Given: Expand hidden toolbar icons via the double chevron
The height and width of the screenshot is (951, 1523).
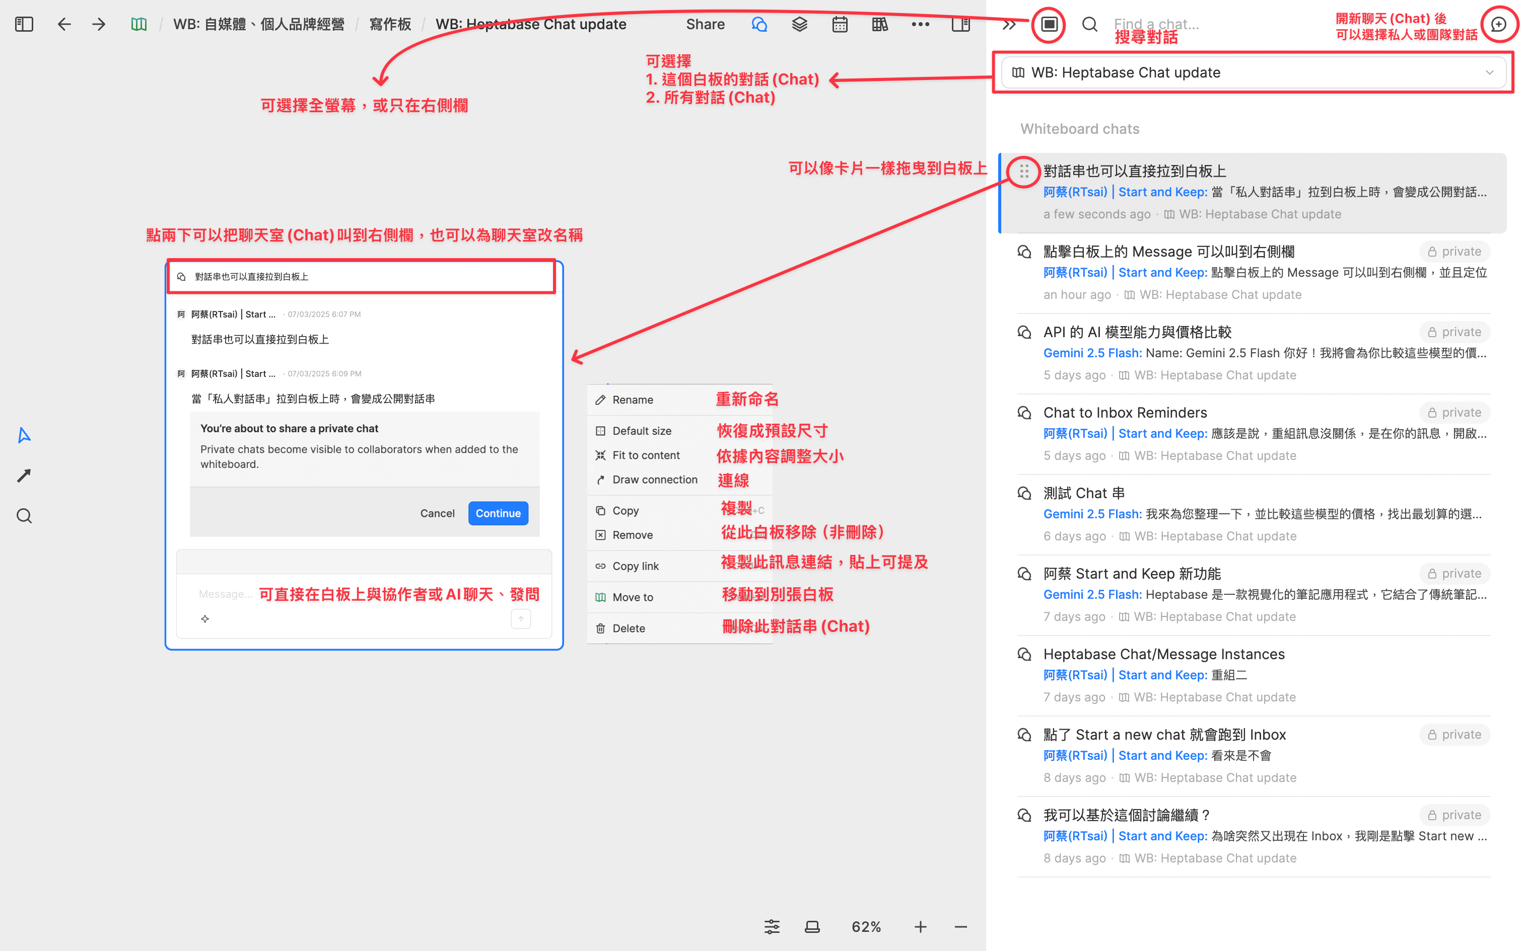Looking at the screenshot, I should pos(1008,24).
